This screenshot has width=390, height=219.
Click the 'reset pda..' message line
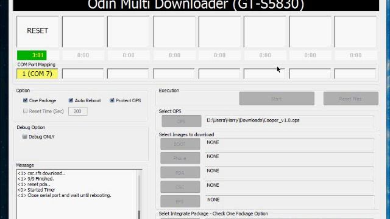tap(34, 184)
